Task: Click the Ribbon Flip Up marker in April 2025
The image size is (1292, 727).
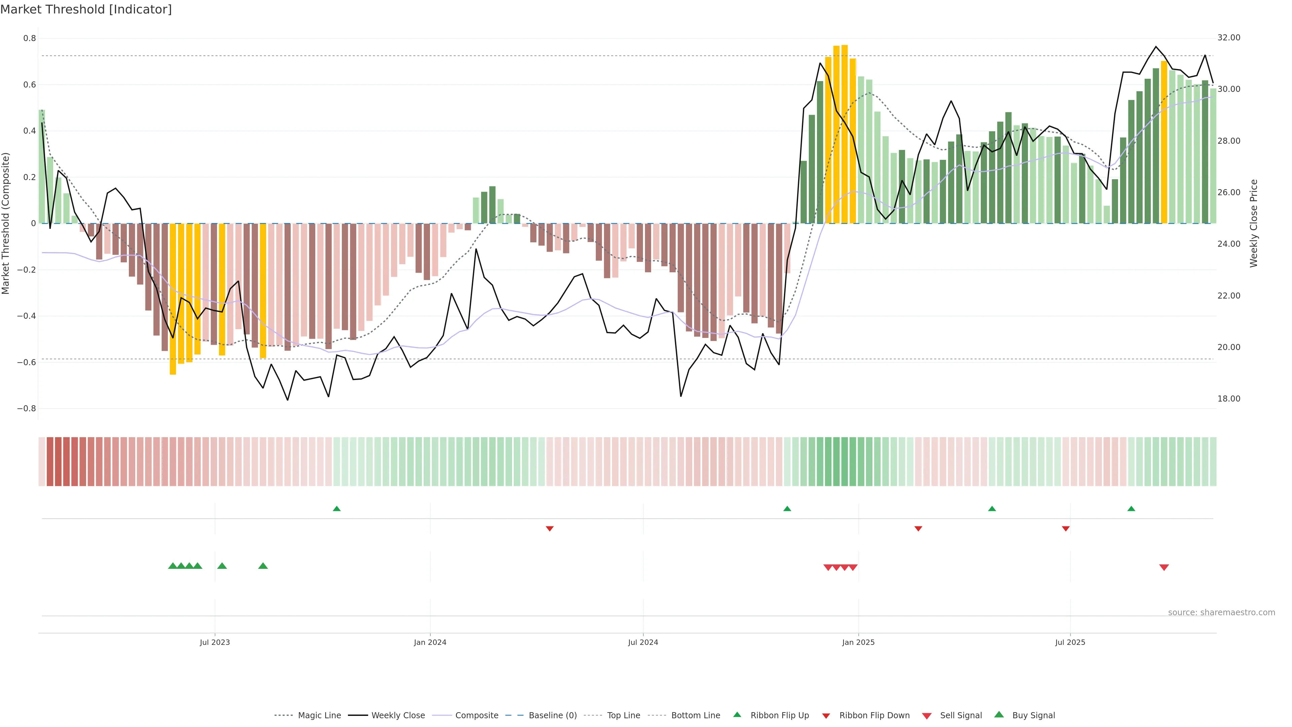Action: (x=992, y=509)
